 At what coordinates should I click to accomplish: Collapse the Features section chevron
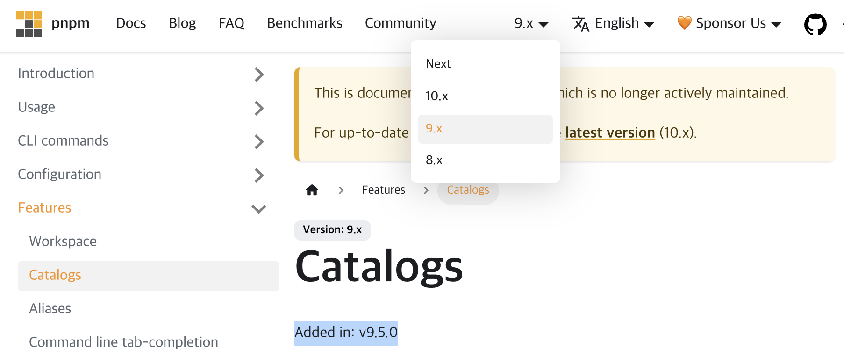pyautogui.click(x=259, y=208)
